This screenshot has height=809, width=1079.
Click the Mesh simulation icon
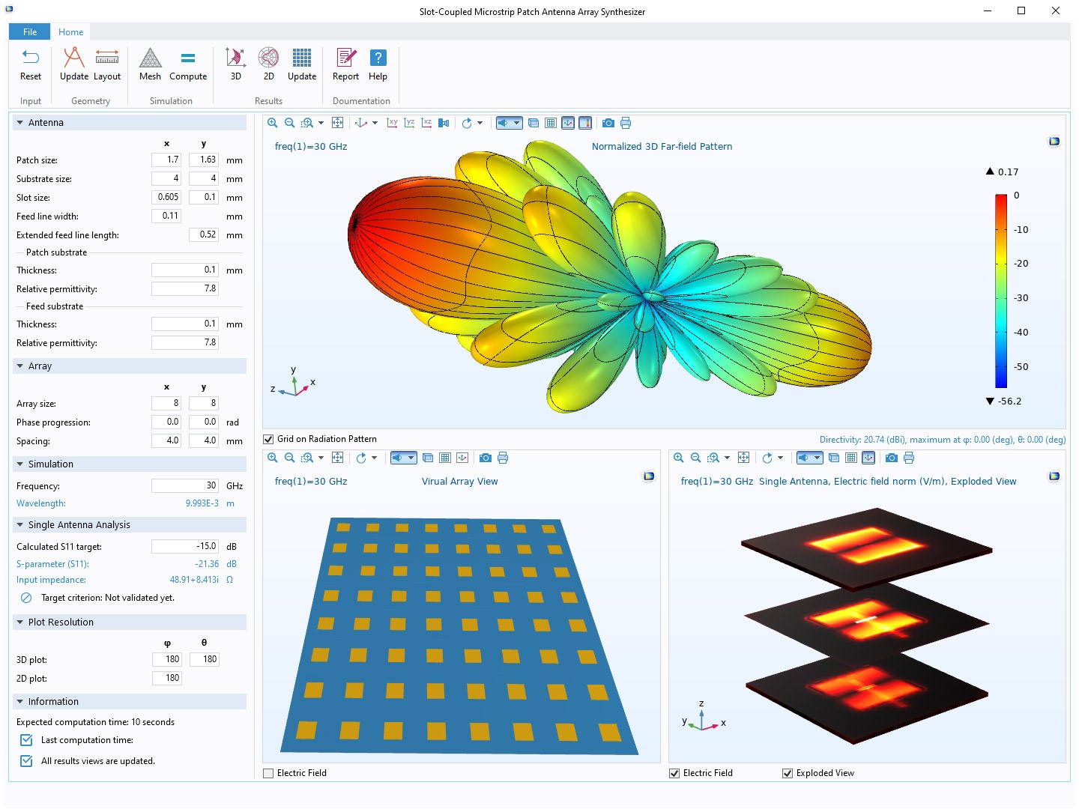pos(150,58)
